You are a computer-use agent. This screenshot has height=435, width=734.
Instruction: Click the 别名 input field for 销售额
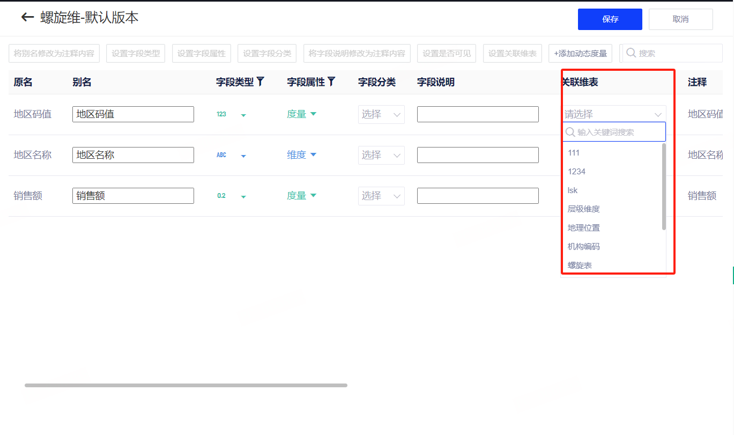click(133, 196)
